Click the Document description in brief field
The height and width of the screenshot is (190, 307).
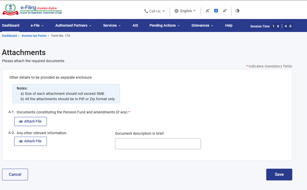(x=158, y=144)
